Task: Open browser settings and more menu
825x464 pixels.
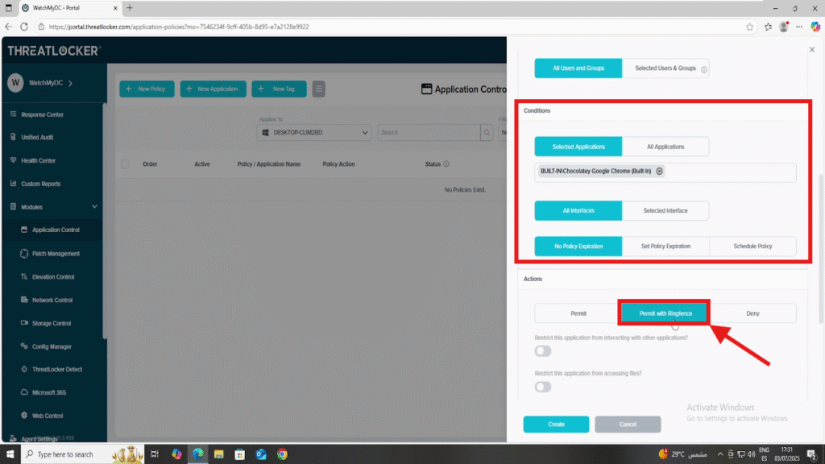Action: click(x=799, y=27)
